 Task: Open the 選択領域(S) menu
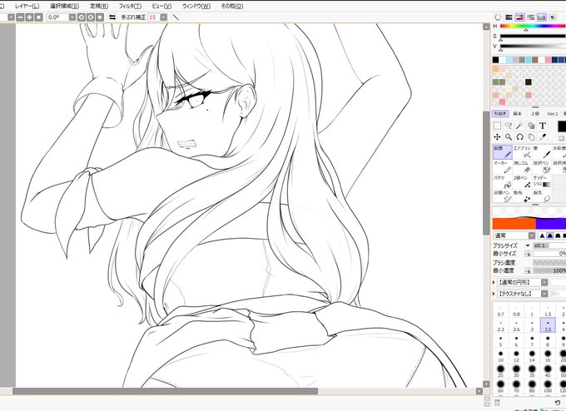[64, 6]
